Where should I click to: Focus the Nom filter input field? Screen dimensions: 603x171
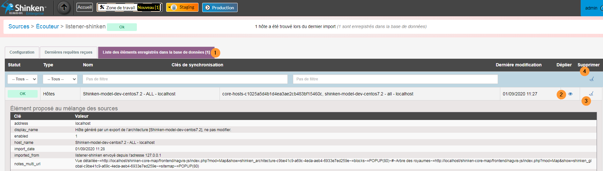(185, 79)
